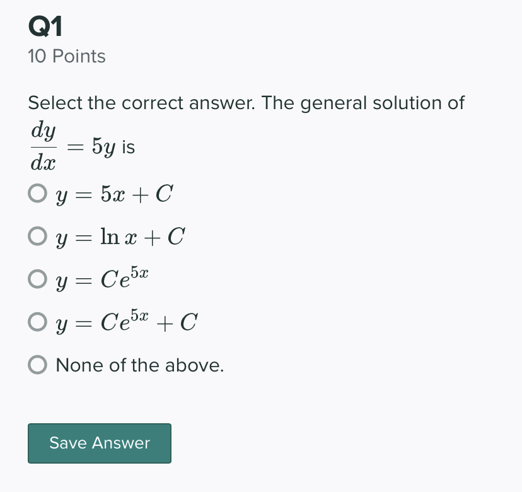Viewport: 522px width, 492px height.
Task: Click the answer text y = 5x + C
Action: point(113,193)
